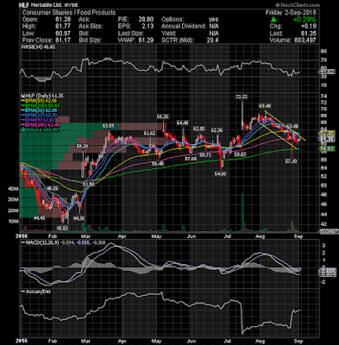Click the 64.48 price annotation

[x=182, y=123]
